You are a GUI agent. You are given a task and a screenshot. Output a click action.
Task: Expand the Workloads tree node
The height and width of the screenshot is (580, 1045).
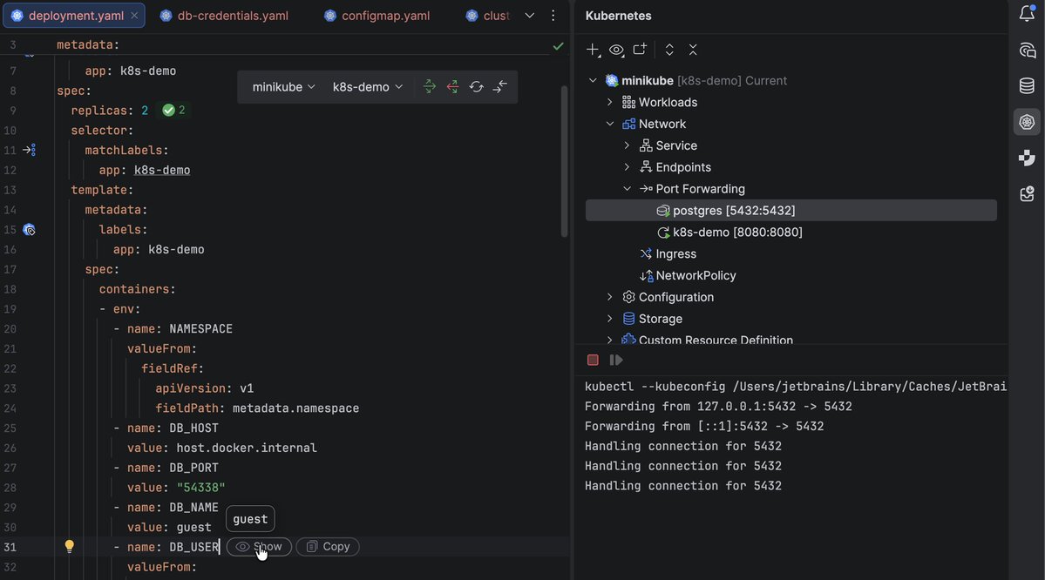tap(610, 103)
